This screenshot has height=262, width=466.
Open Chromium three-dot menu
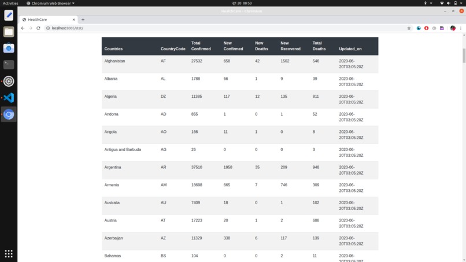461,28
